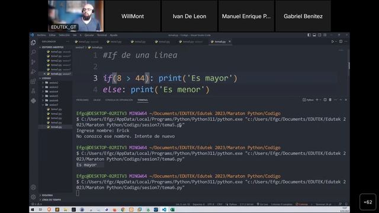Split the terminal panel
The image size is (379, 213).
click(x=325, y=100)
